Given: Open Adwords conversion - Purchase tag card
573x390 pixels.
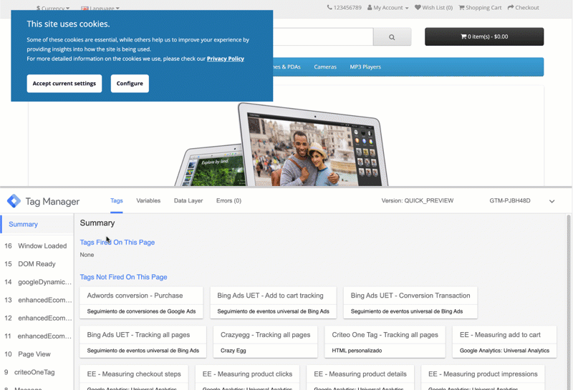Looking at the screenshot, I should pyautogui.click(x=141, y=303).
